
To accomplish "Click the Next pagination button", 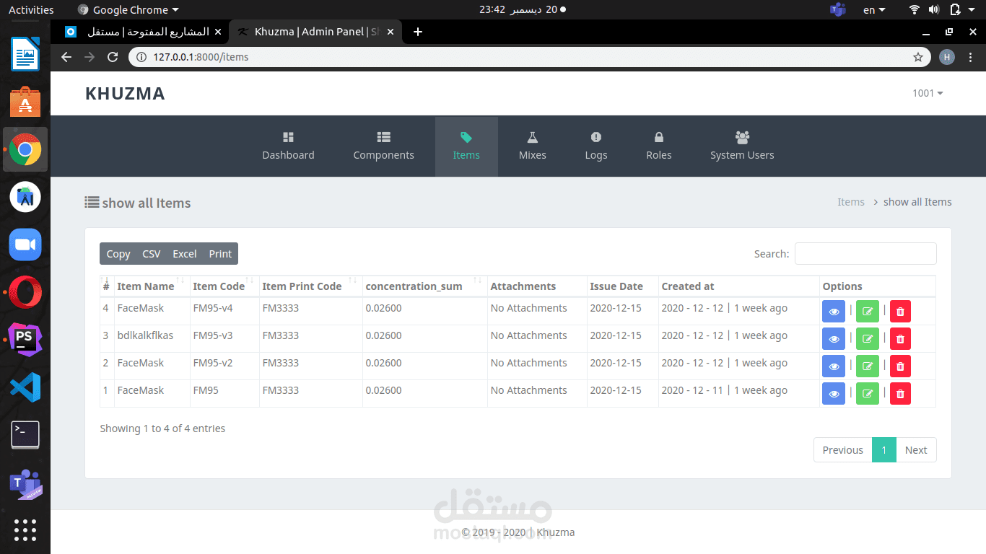I will [x=916, y=450].
